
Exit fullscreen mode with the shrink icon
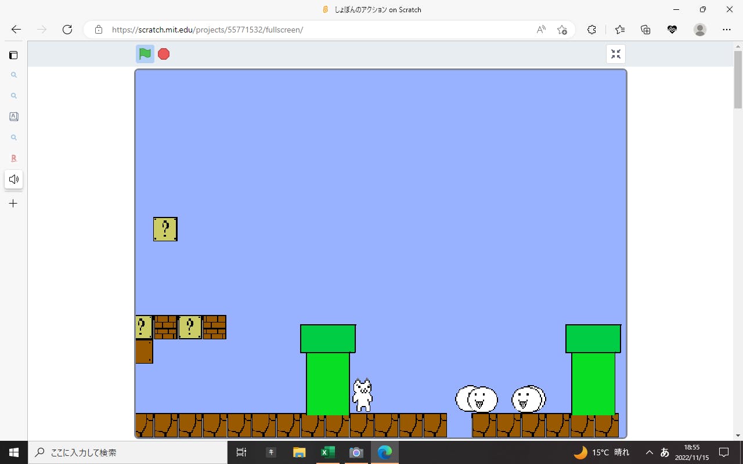(x=616, y=54)
